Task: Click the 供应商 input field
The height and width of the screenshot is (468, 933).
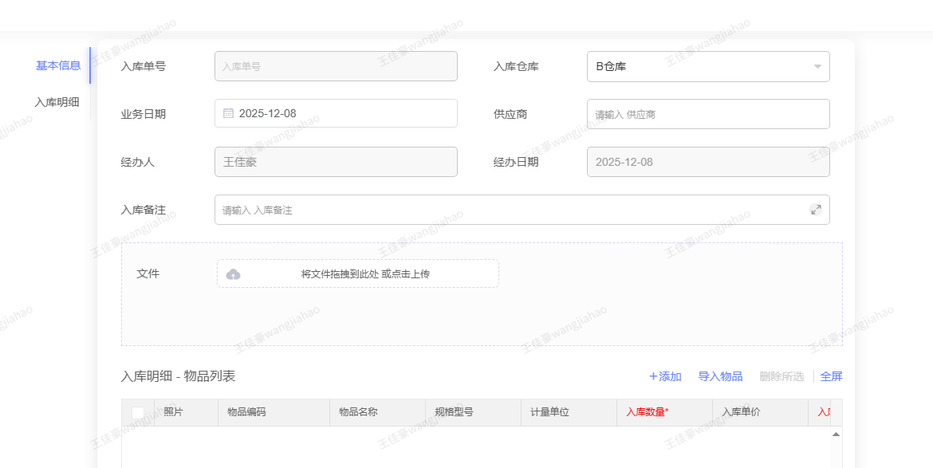Action: click(x=708, y=114)
